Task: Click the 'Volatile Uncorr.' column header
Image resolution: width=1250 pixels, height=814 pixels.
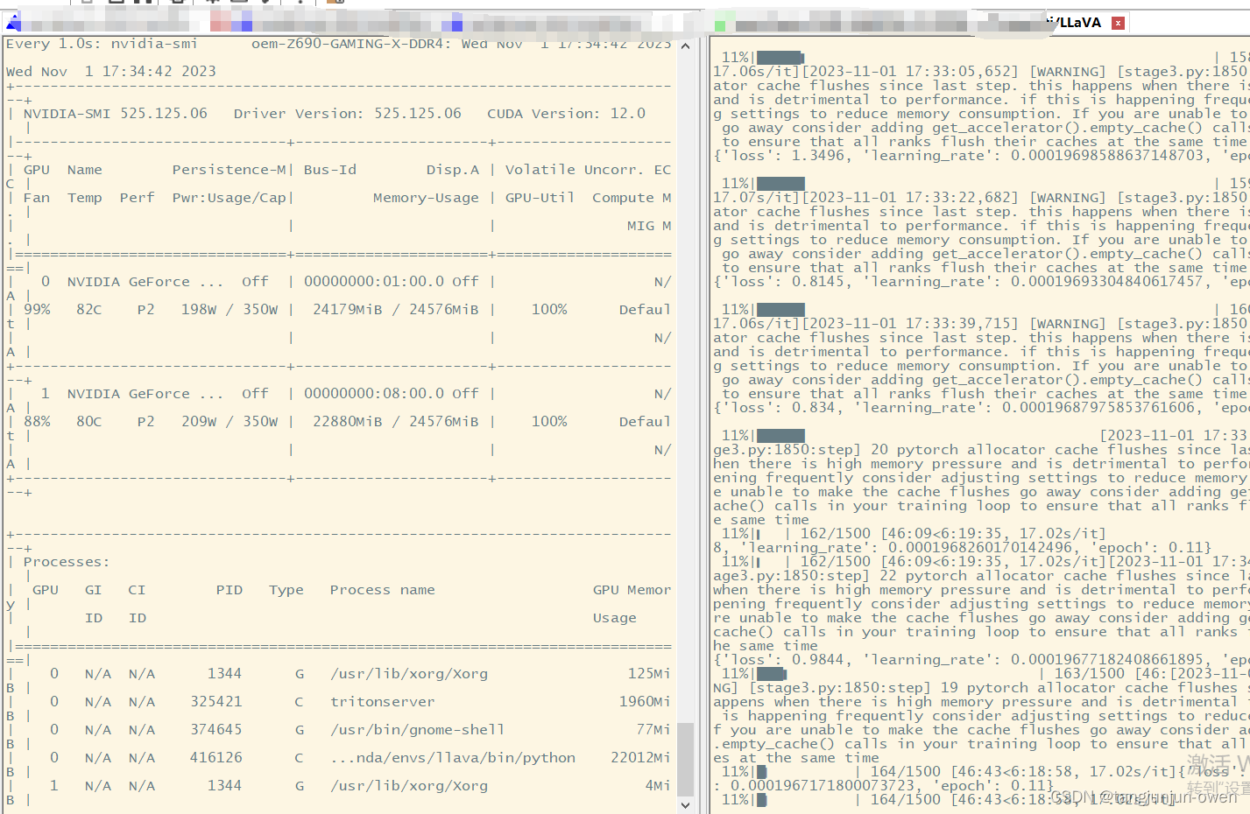Action: (575, 170)
